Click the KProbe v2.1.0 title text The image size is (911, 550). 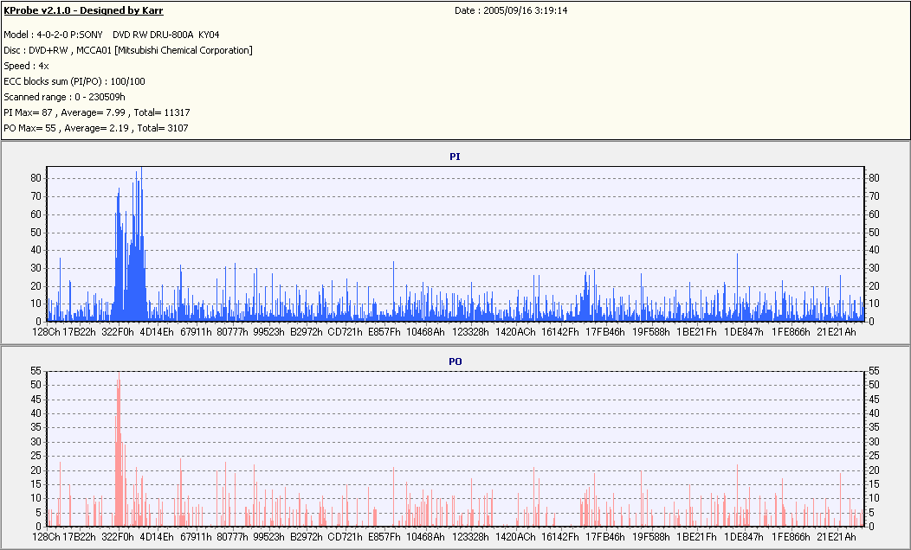[x=83, y=10]
